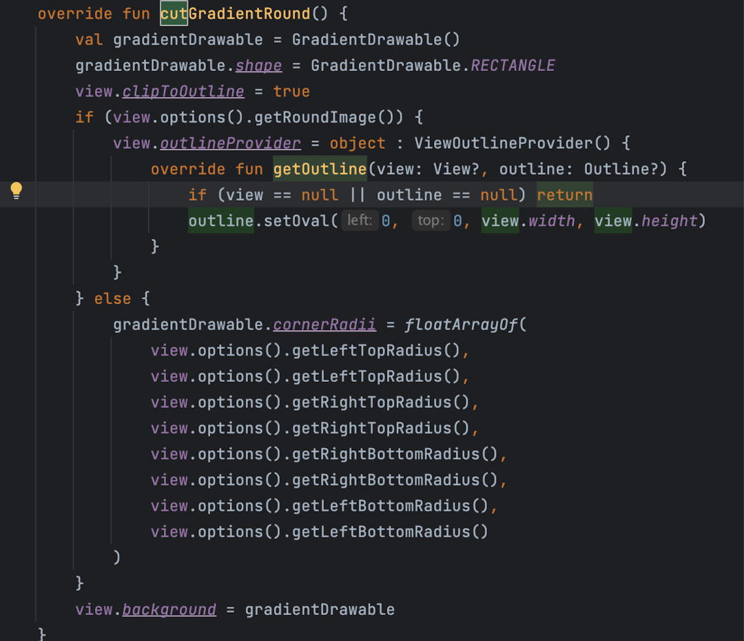Click the RECTANGLE constant

[513, 65]
